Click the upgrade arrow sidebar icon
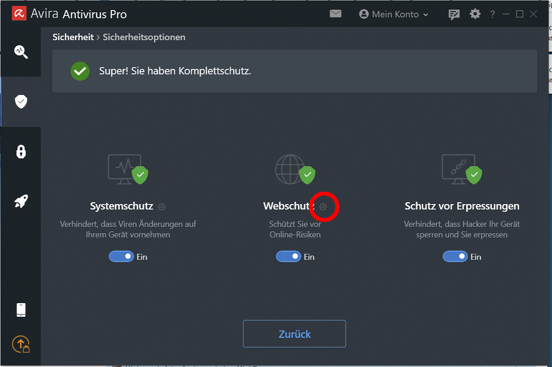552x367 pixels. click(21, 344)
